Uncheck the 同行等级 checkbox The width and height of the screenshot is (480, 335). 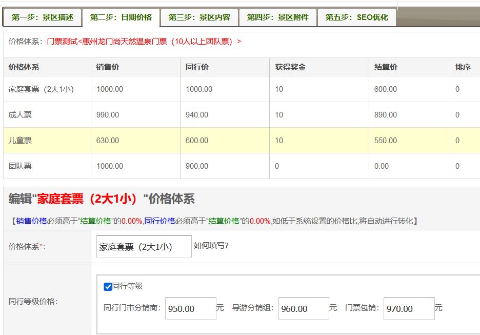[x=108, y=286]
